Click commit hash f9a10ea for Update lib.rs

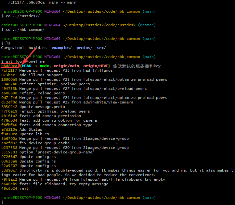(x=9, y=134)
